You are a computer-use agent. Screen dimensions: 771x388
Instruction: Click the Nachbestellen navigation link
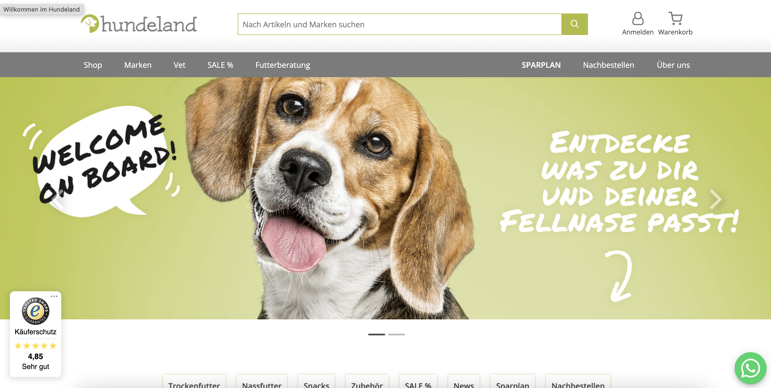609,65
